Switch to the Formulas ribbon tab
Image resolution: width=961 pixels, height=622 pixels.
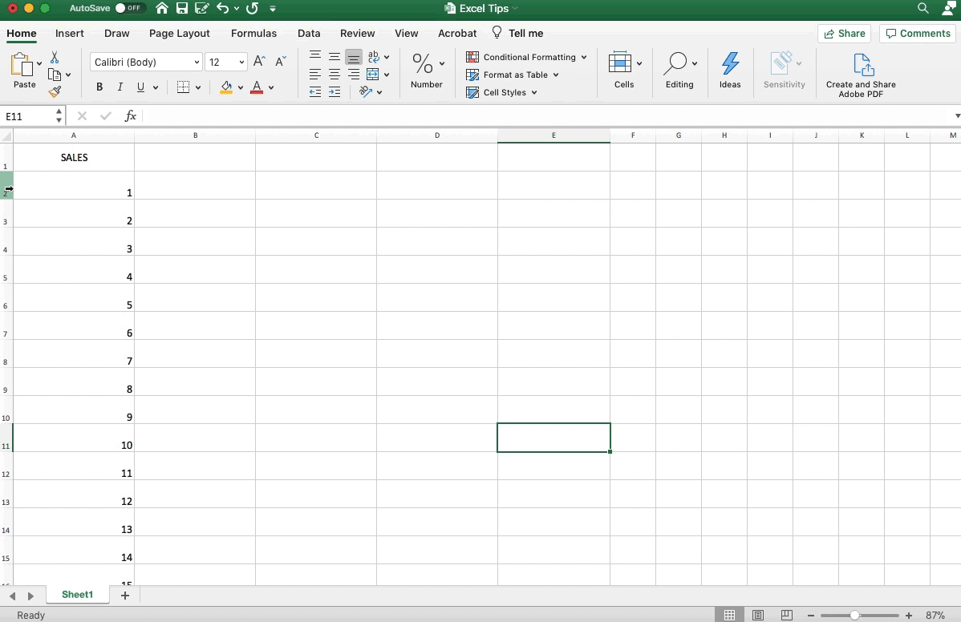pyautogui.click(x=253, y=34)
